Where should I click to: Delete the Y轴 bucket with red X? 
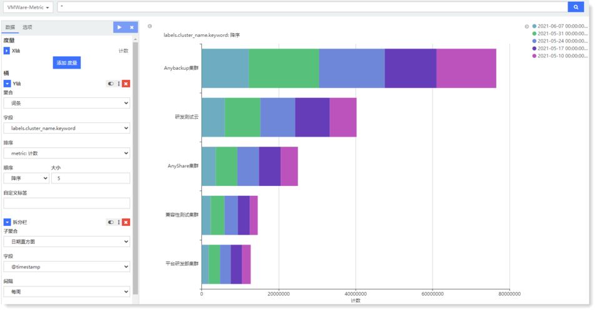(x=126, y=84)
